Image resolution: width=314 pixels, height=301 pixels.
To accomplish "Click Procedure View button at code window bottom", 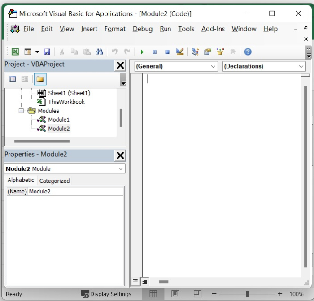I will [x=135, y=281].
